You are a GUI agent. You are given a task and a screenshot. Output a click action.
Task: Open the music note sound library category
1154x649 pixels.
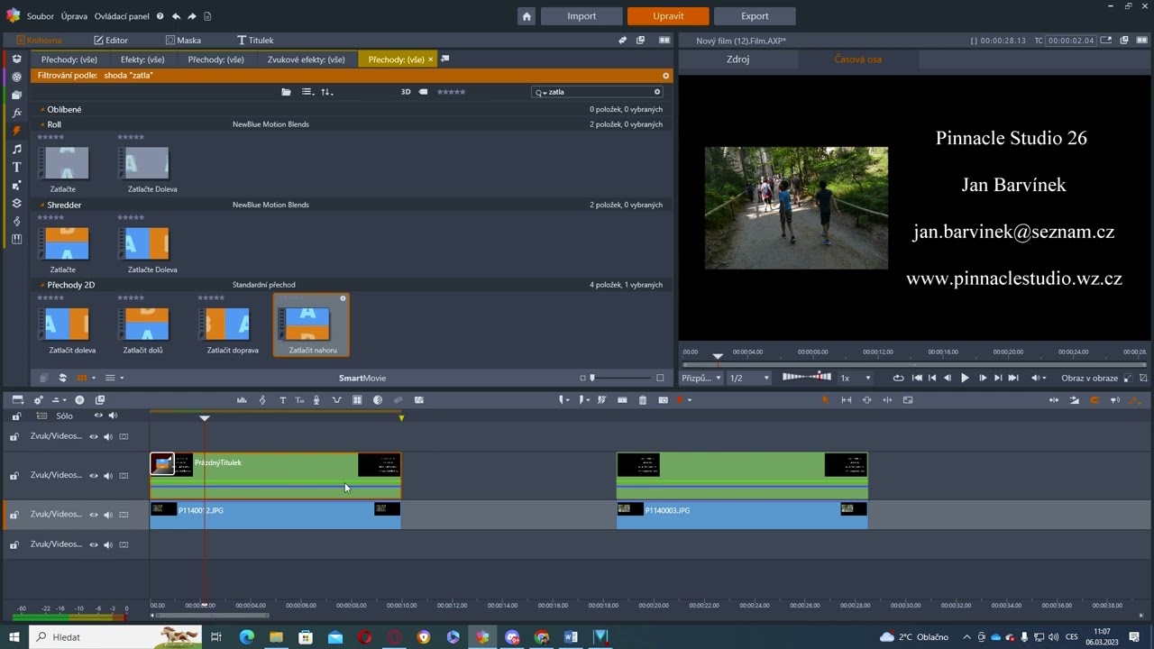[x=16, y=149]
